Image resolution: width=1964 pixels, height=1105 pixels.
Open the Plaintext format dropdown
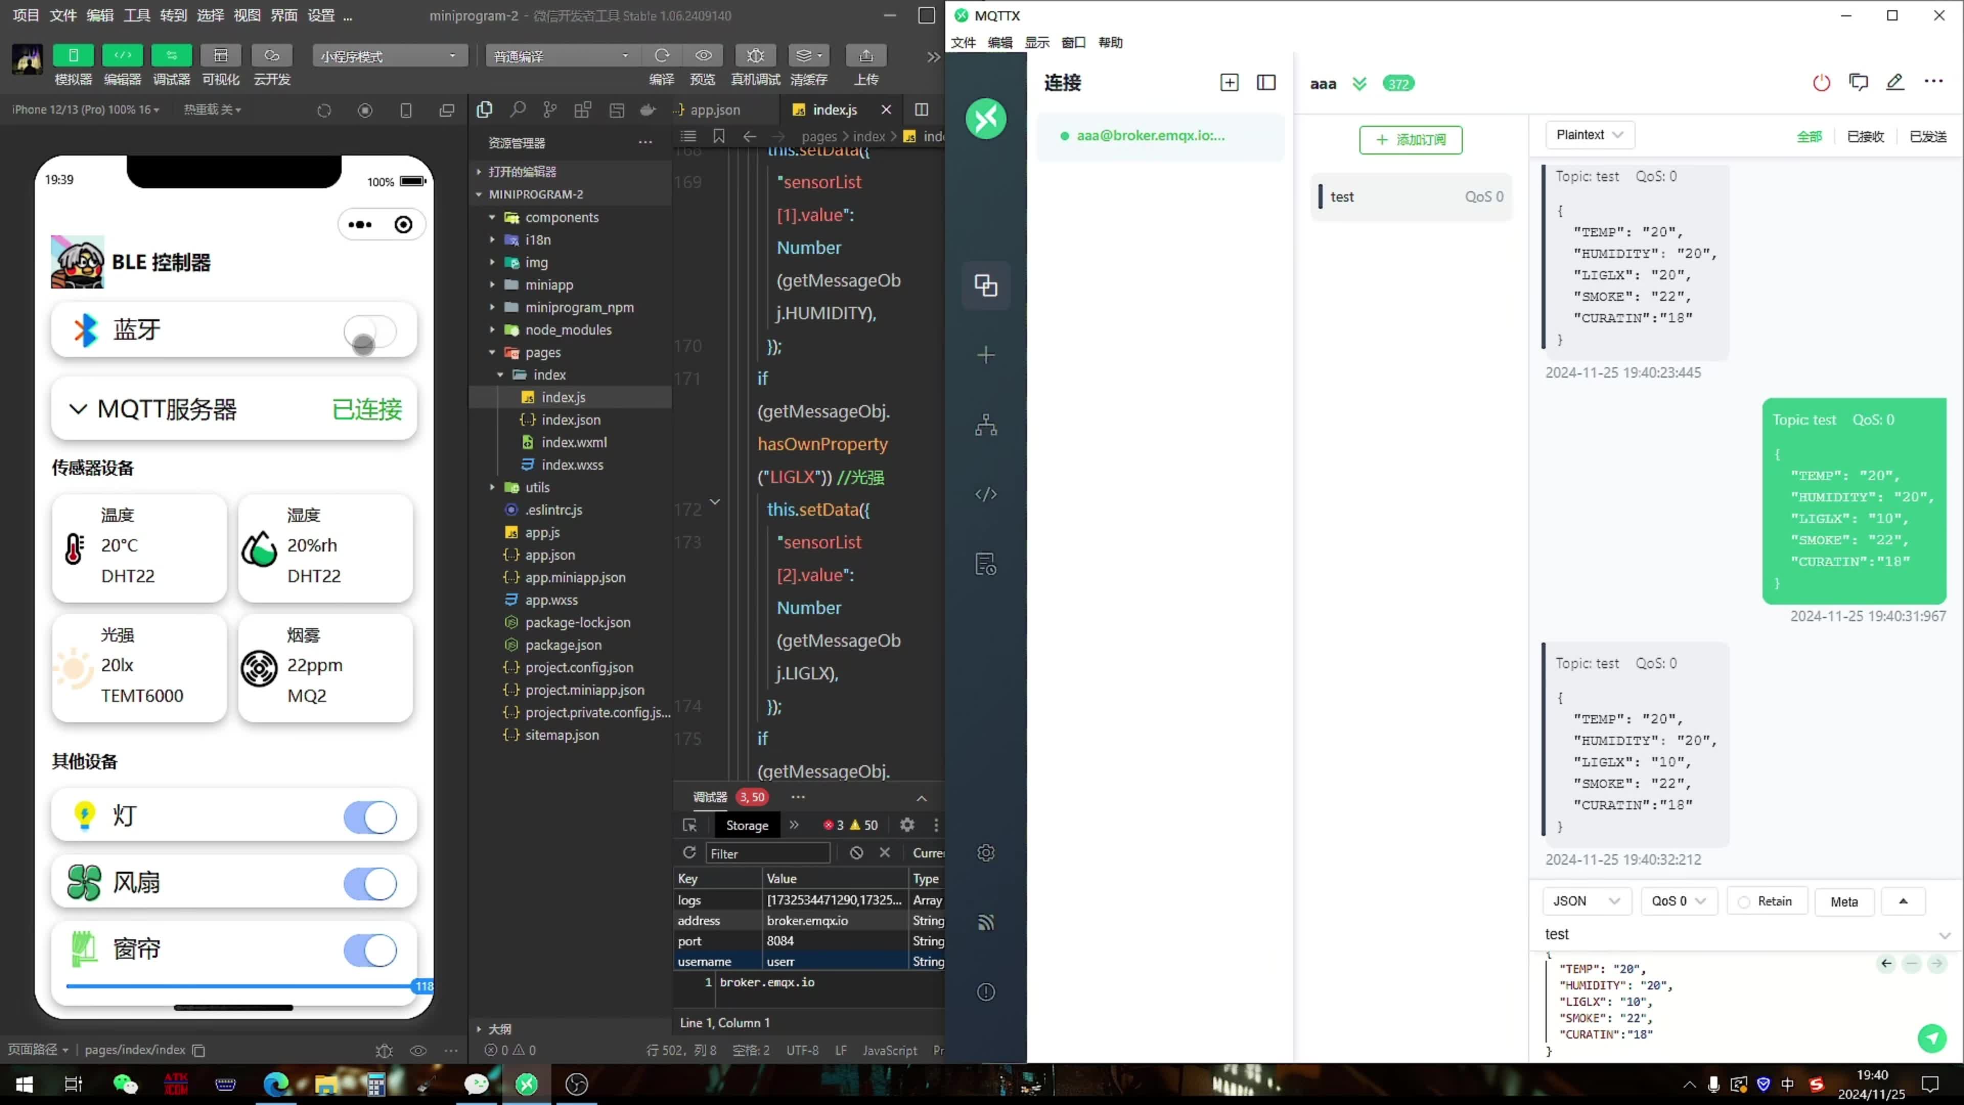point(1590,135)
